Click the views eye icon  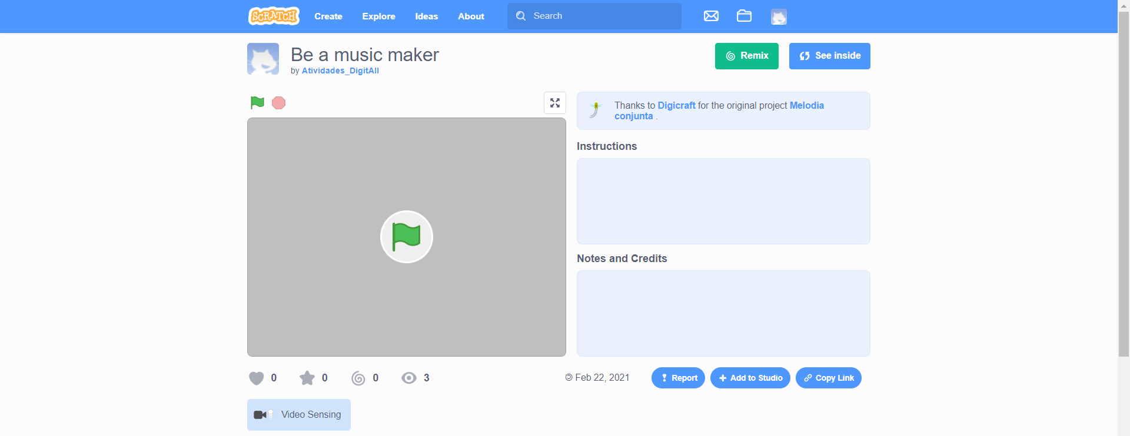(x=409, y=378)
